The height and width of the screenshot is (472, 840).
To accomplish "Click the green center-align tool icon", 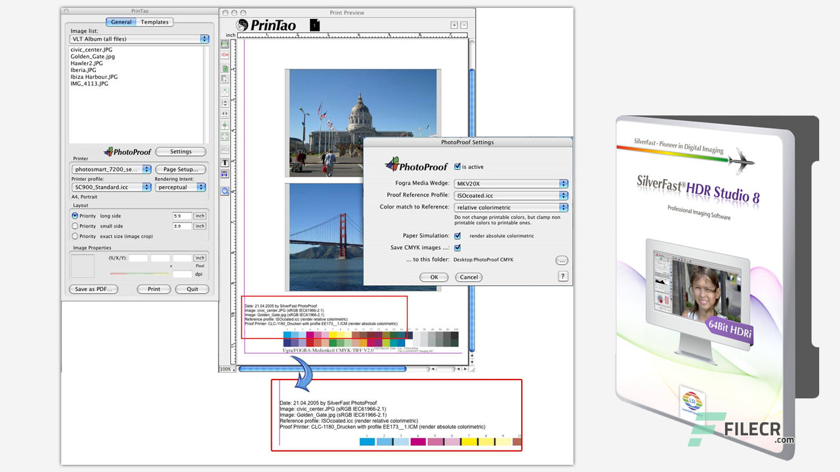I will point(225,125).
